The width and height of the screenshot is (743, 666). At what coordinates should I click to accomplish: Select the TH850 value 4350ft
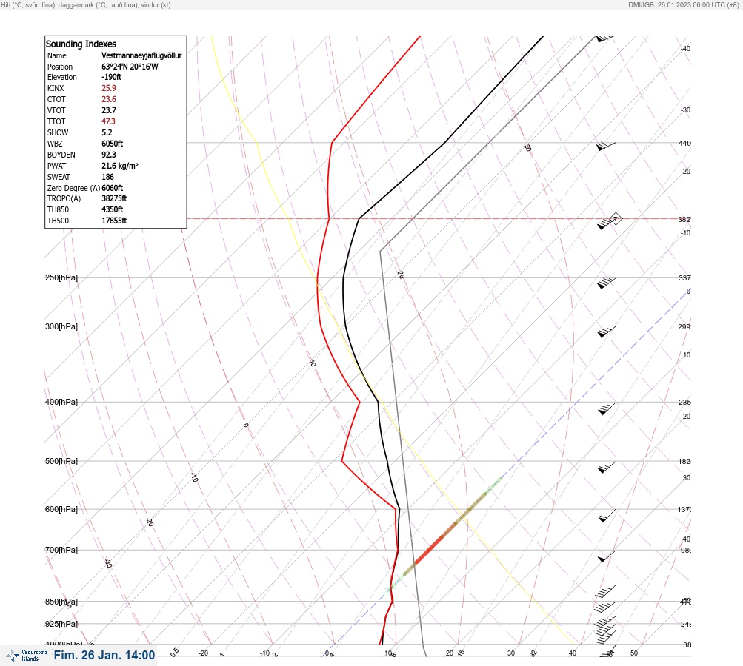coord(113,209)
